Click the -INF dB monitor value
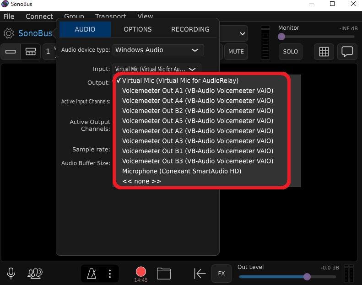This screenshot has height=285, width=362. click(x=348, y=29)
